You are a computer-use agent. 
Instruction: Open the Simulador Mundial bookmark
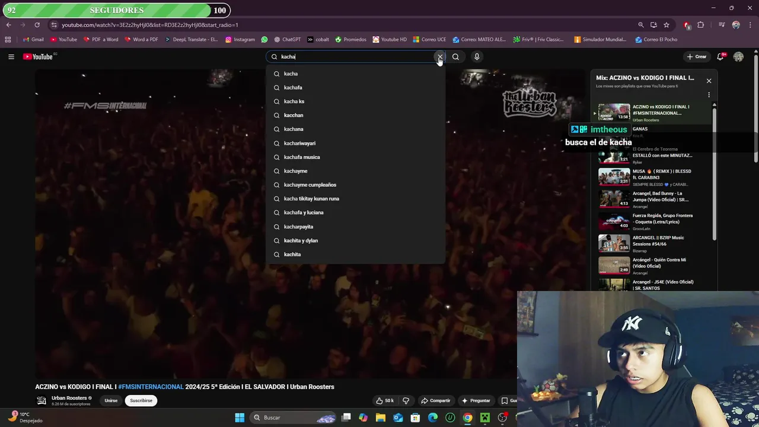pyautogui.click(x=600, y=40)
